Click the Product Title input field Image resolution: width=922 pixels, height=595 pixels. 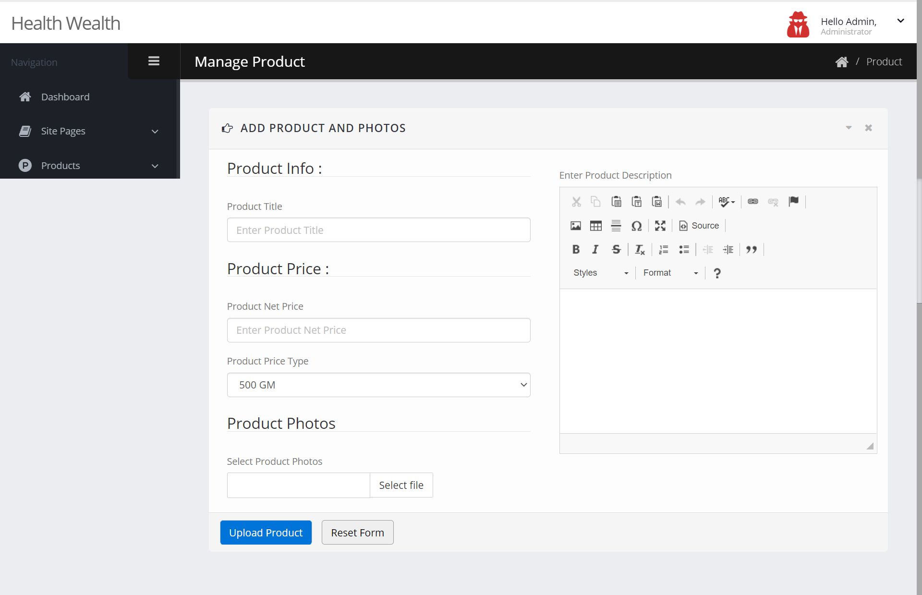(x=378, y=230)
